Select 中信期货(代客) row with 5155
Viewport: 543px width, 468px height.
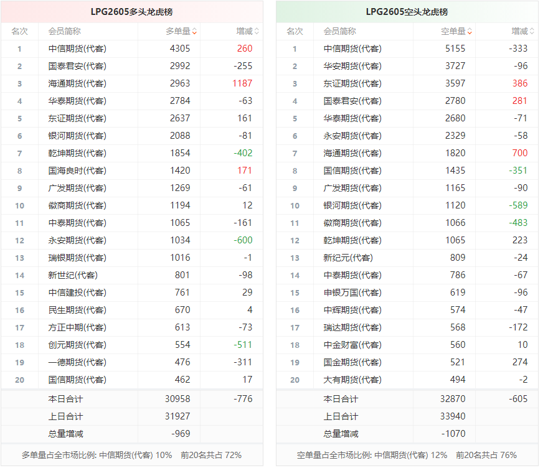(407, 49)
